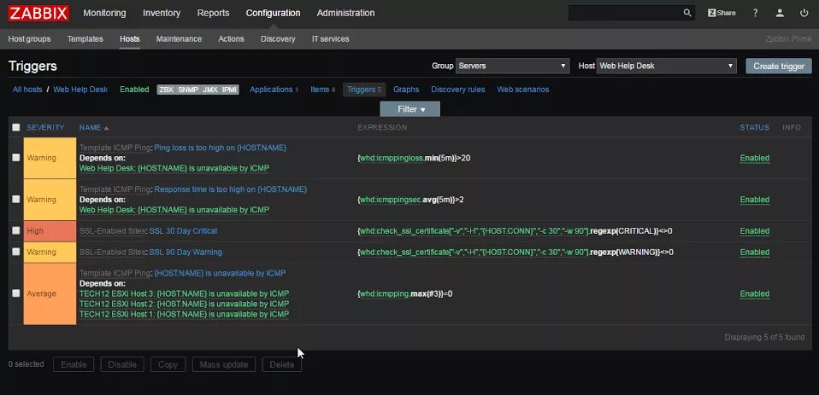Open TECH12 ESXi Host 1 dependency link
The height and width of the screenshot is (395, 819).
tap(184, 314)
